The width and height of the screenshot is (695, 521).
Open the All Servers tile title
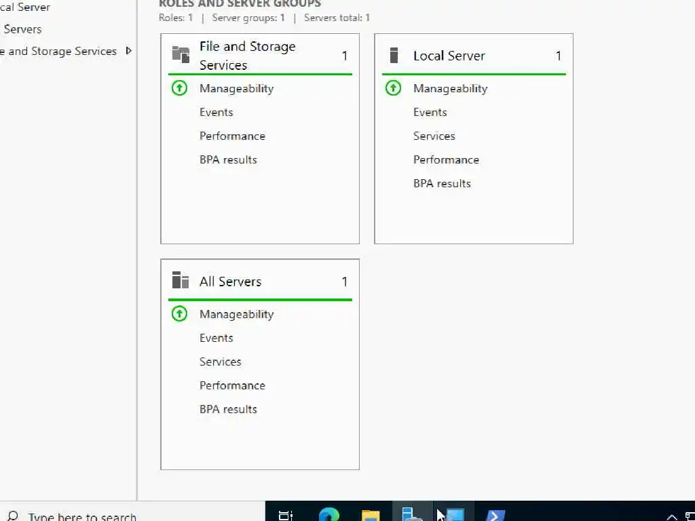point(231,282)
